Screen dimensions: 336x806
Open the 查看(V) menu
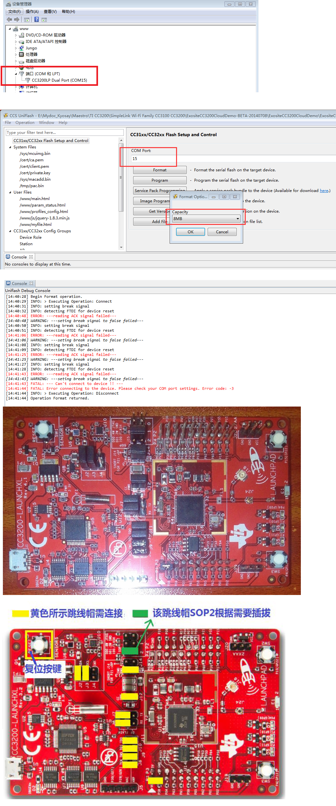[50, 12]
